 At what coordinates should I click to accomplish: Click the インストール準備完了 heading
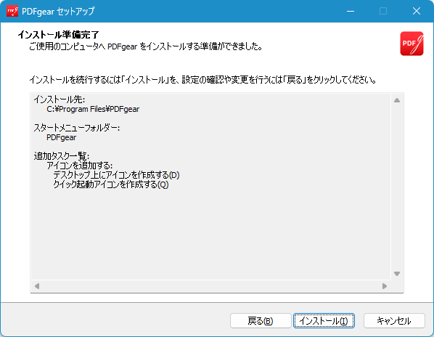pos(58,35)
